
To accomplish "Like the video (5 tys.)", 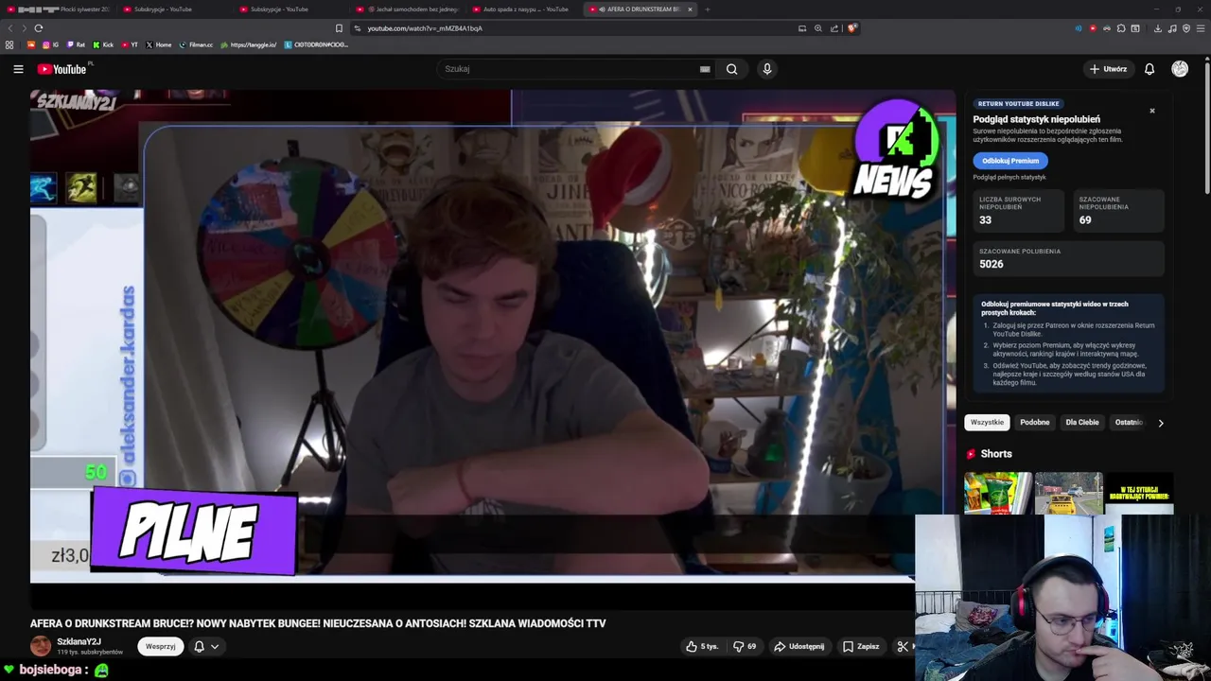I will click(x=702, y=646).
